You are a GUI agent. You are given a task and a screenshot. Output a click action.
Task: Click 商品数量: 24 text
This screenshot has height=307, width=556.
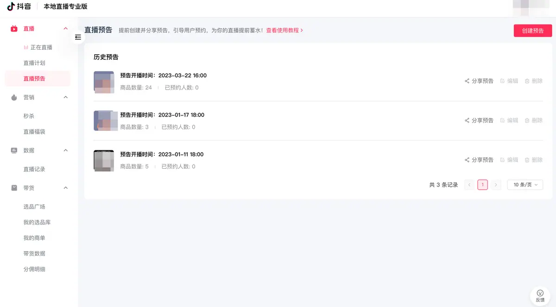point(136,88)
